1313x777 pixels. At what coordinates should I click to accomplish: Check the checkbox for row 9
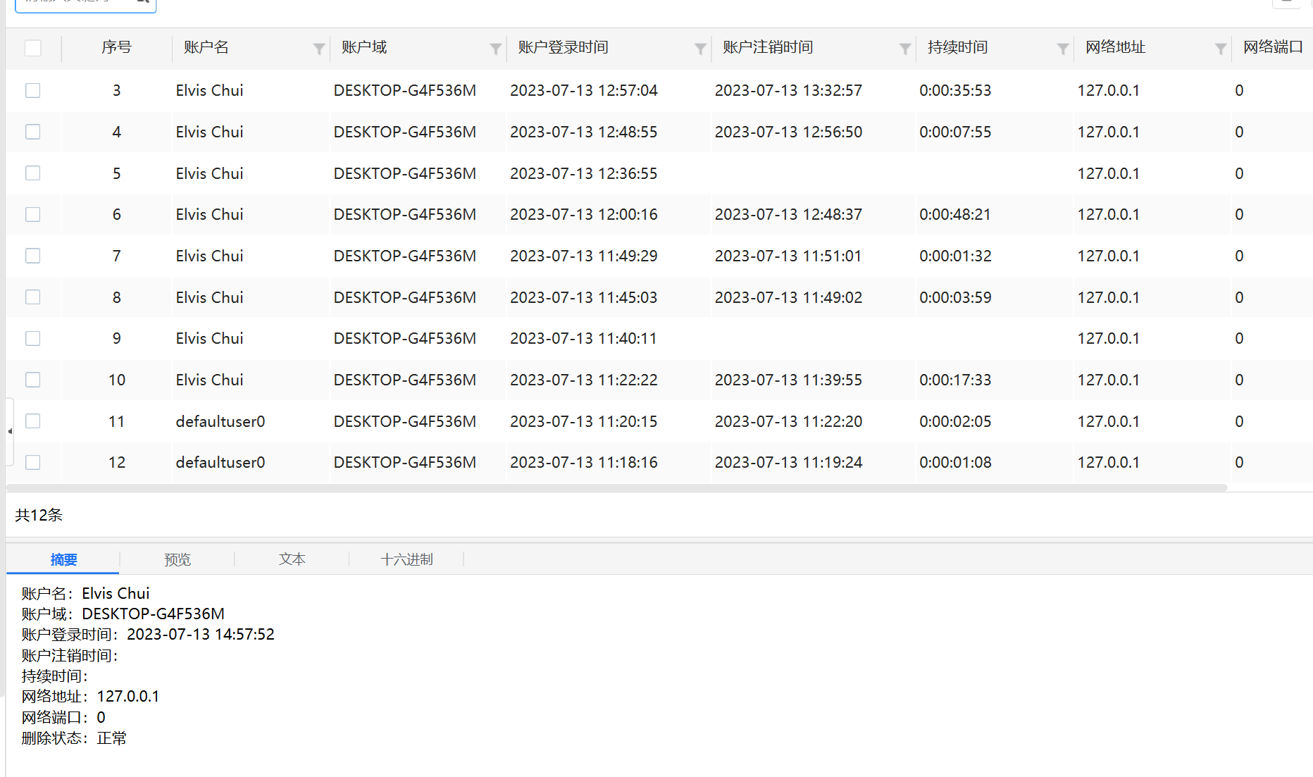(33, 338)
